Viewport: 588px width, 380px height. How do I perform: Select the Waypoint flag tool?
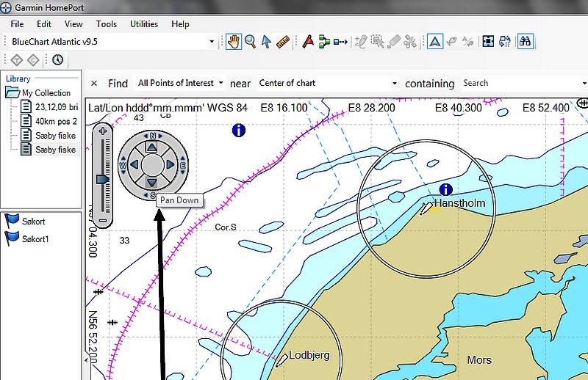click(308, 42)
